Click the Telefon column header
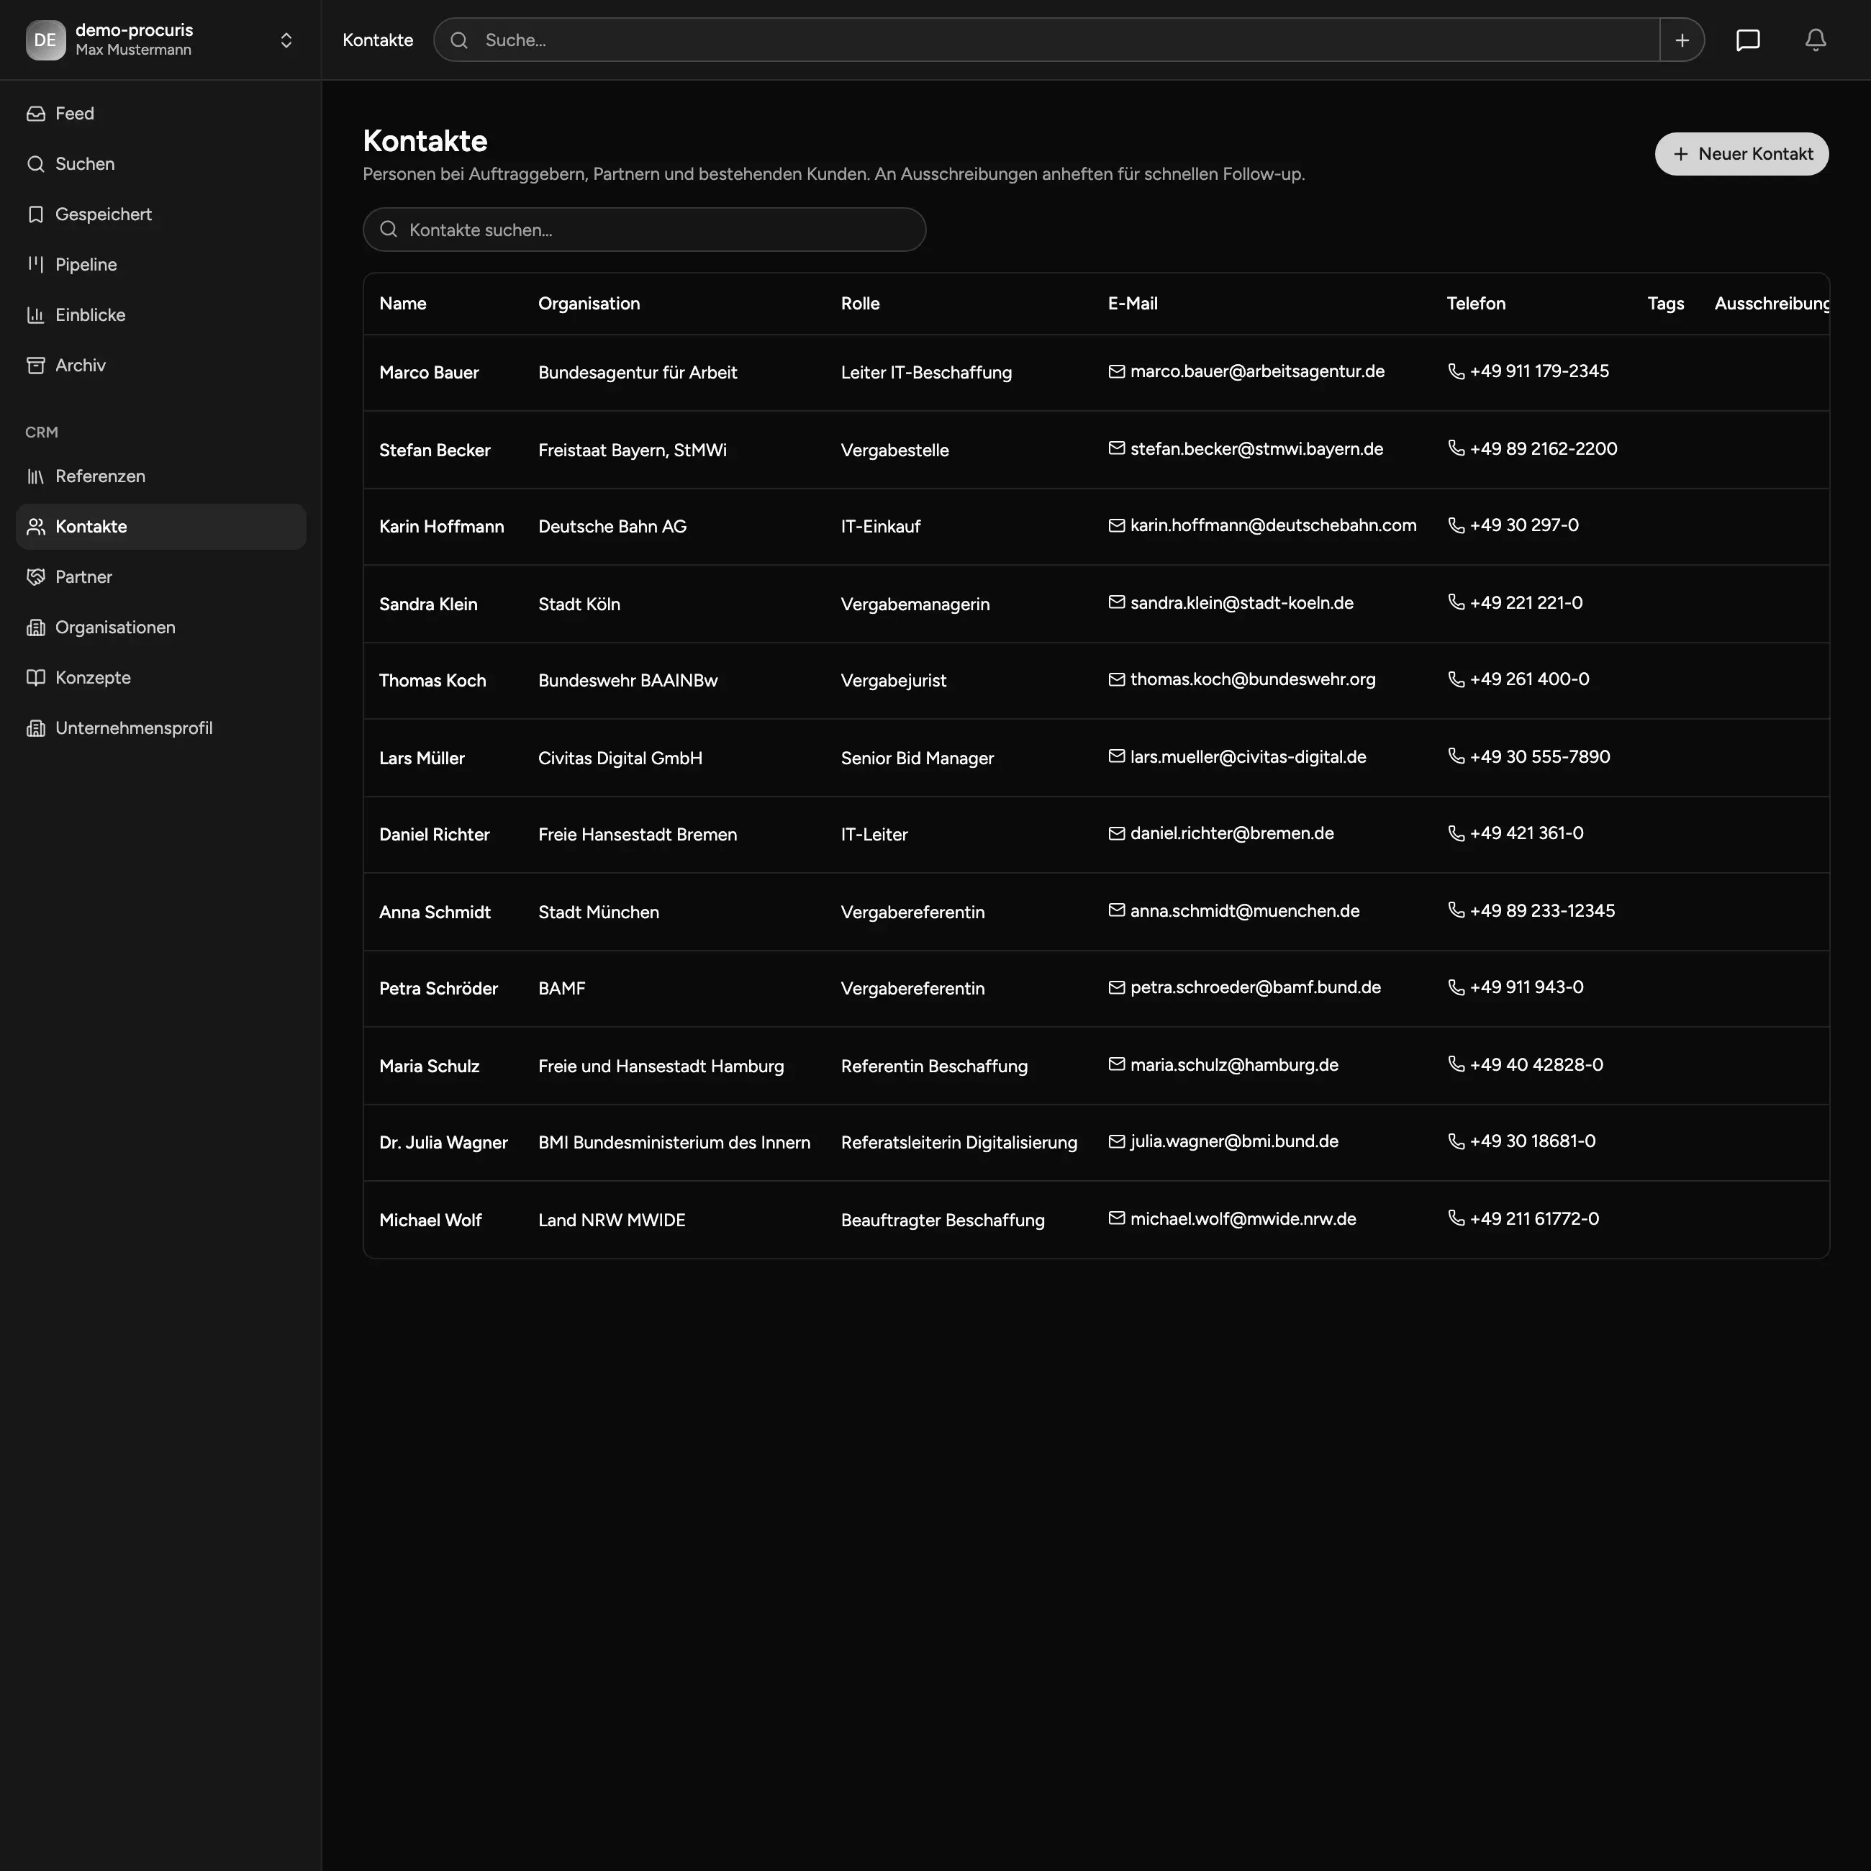1871x1871 pixels. coord(1476,303)
